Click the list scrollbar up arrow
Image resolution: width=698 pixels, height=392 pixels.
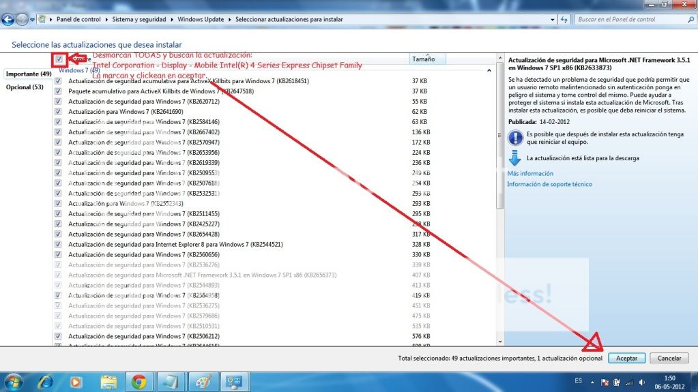coord(500,58)
